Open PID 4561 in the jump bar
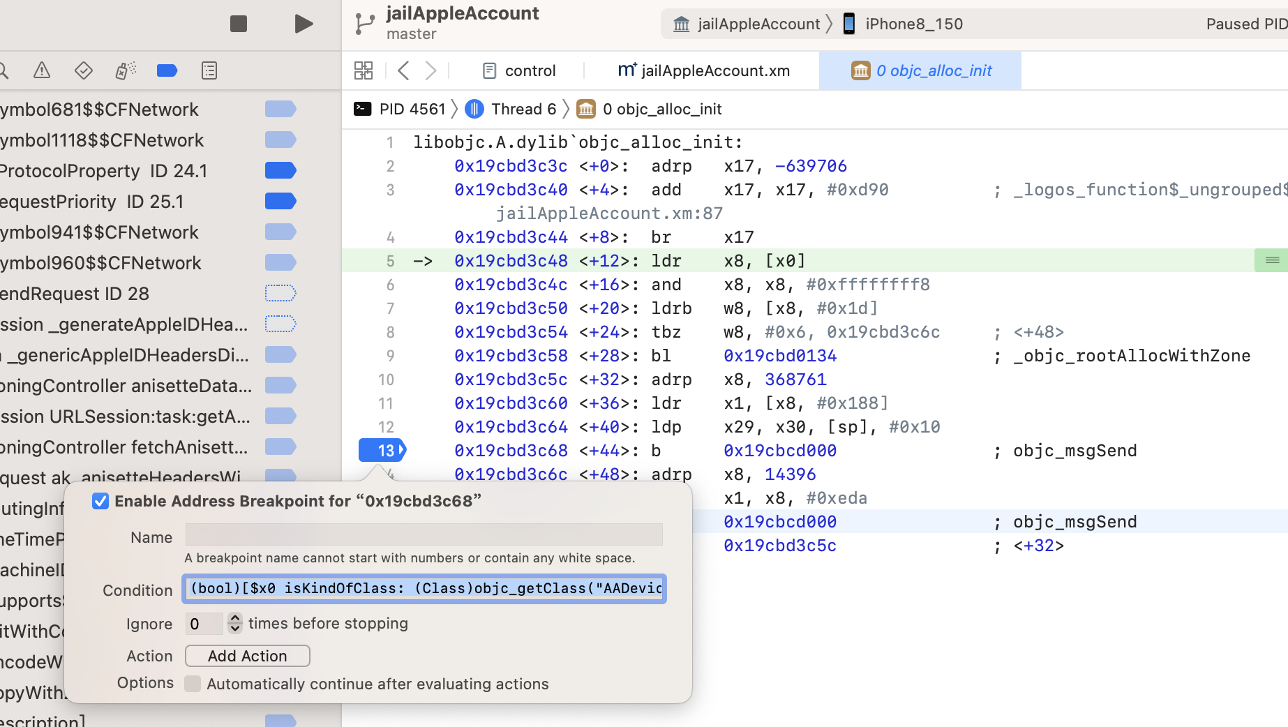This screenshot has height=727, width=1288. coord(400,109)
